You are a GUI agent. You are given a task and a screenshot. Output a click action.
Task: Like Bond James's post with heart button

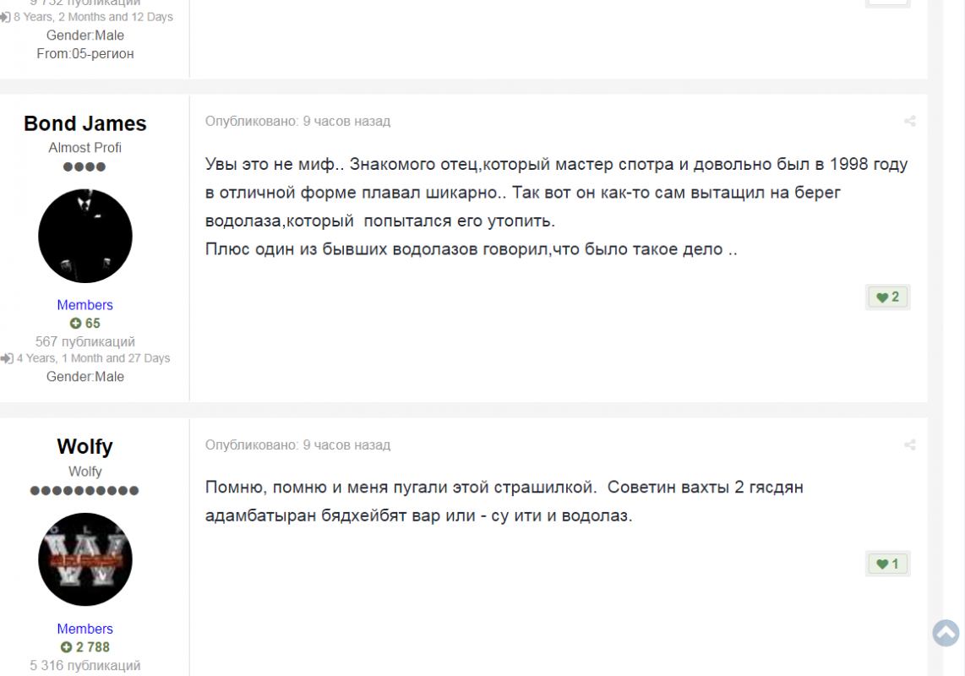(x=887, y=297)
